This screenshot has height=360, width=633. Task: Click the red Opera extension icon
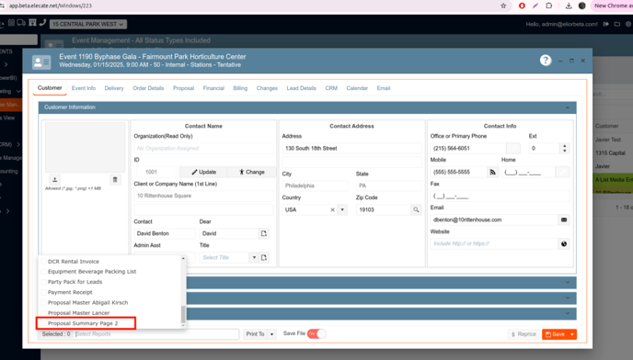(522, 6)
